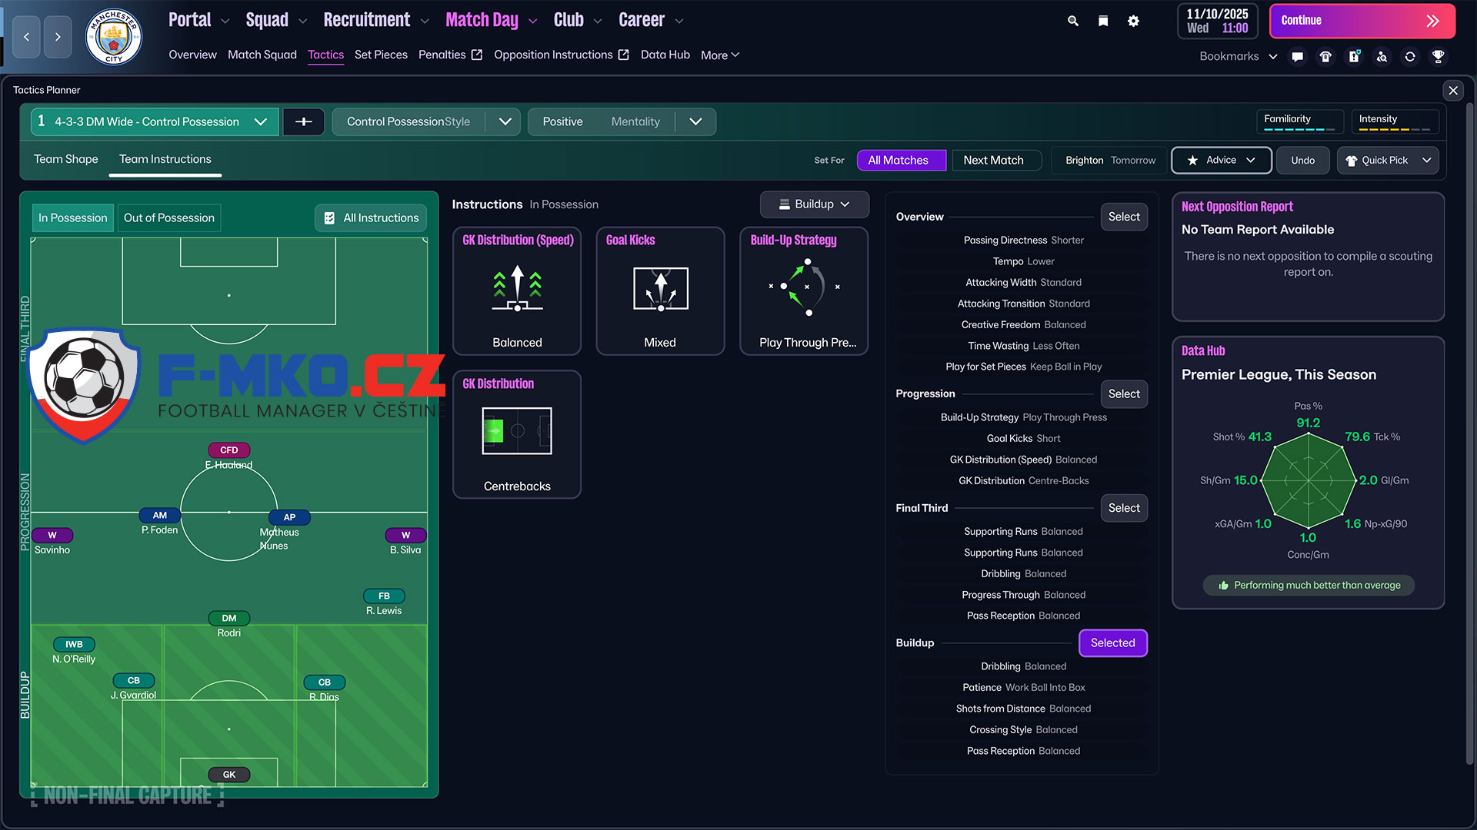Open the Set Pieces menu item
The image size is (1477, 830).
(381, 55)
